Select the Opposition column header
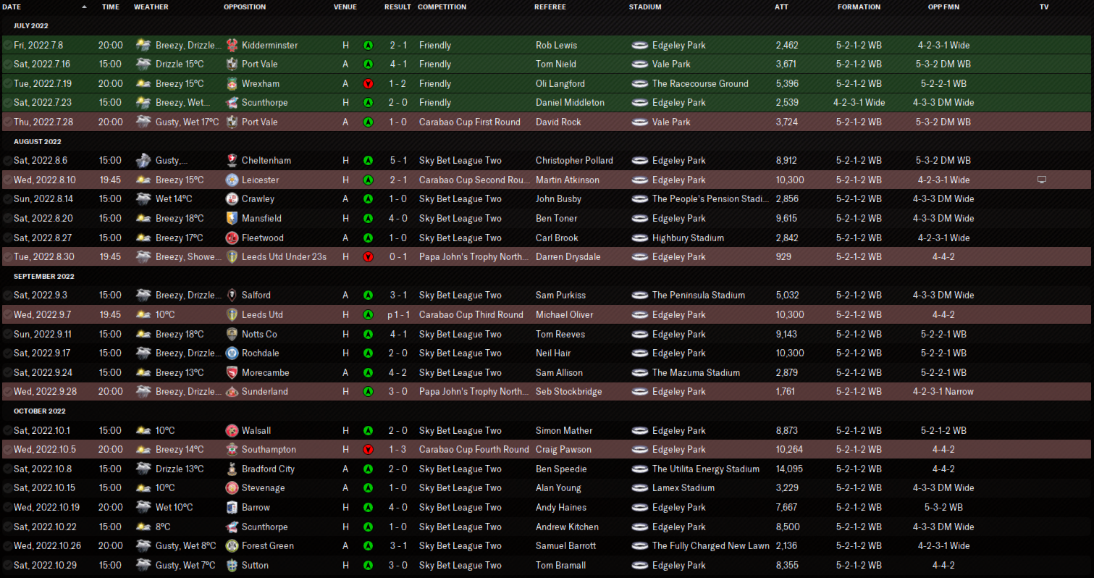Viewport: 1094px width, 578px height. coord(245,7)
